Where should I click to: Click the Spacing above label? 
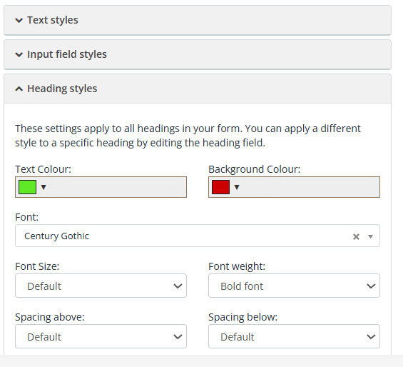coord(50,317)
